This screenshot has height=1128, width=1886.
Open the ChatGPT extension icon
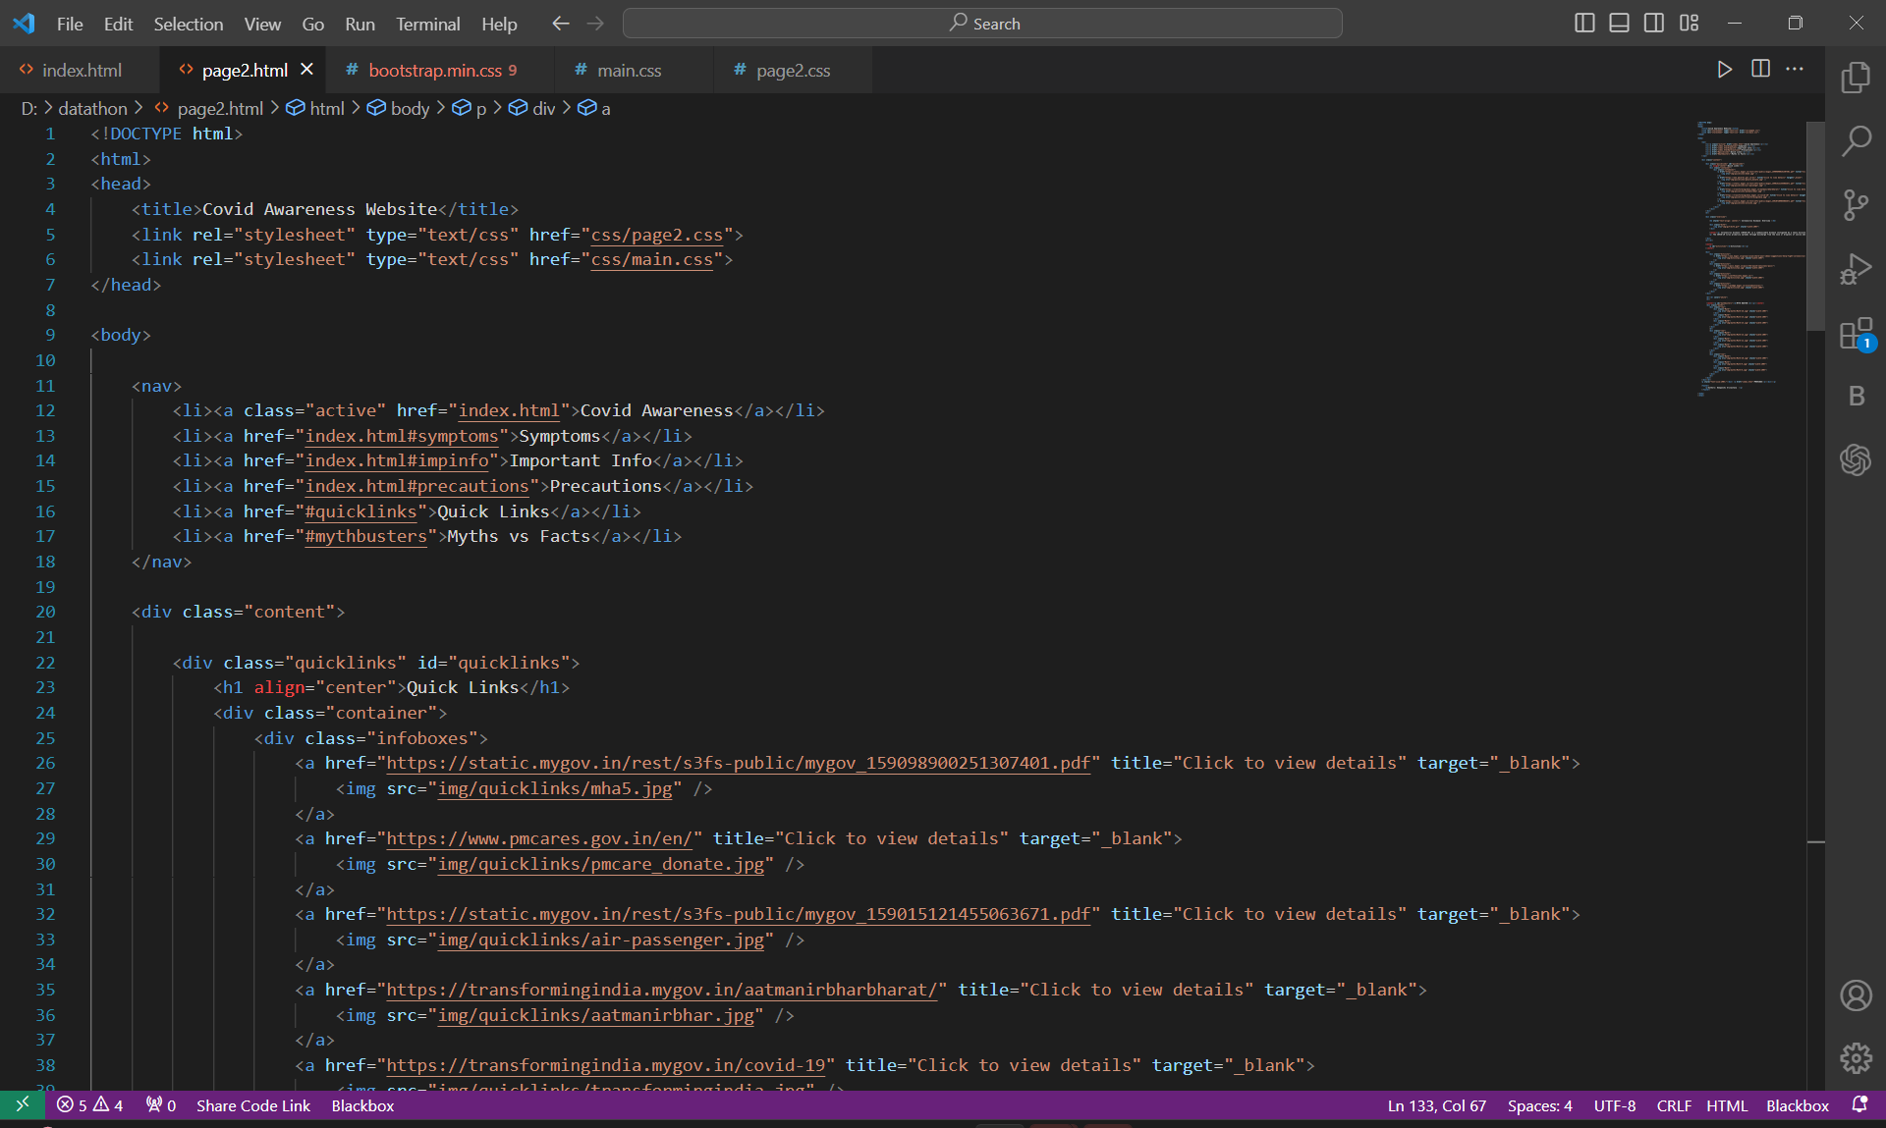click(1856, 458)
